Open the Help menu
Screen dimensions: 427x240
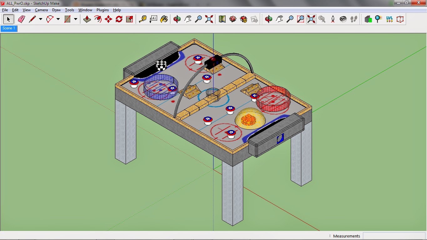point(117,10)
